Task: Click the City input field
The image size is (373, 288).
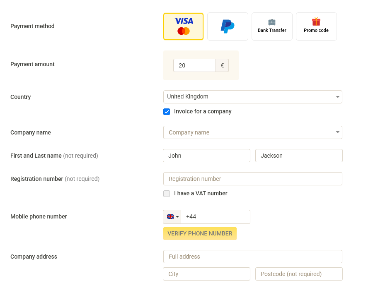Action: tap(206, 274)
